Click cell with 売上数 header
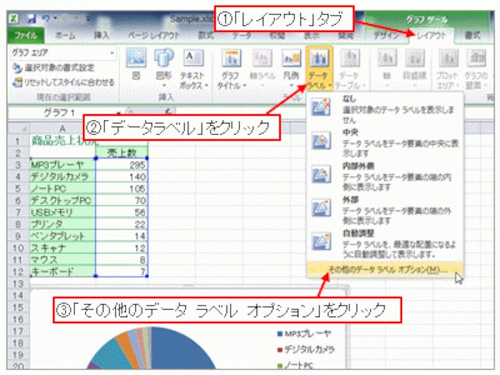Image resolution: width=500 pixels, height=375 pixels. [x=122, y=153]
